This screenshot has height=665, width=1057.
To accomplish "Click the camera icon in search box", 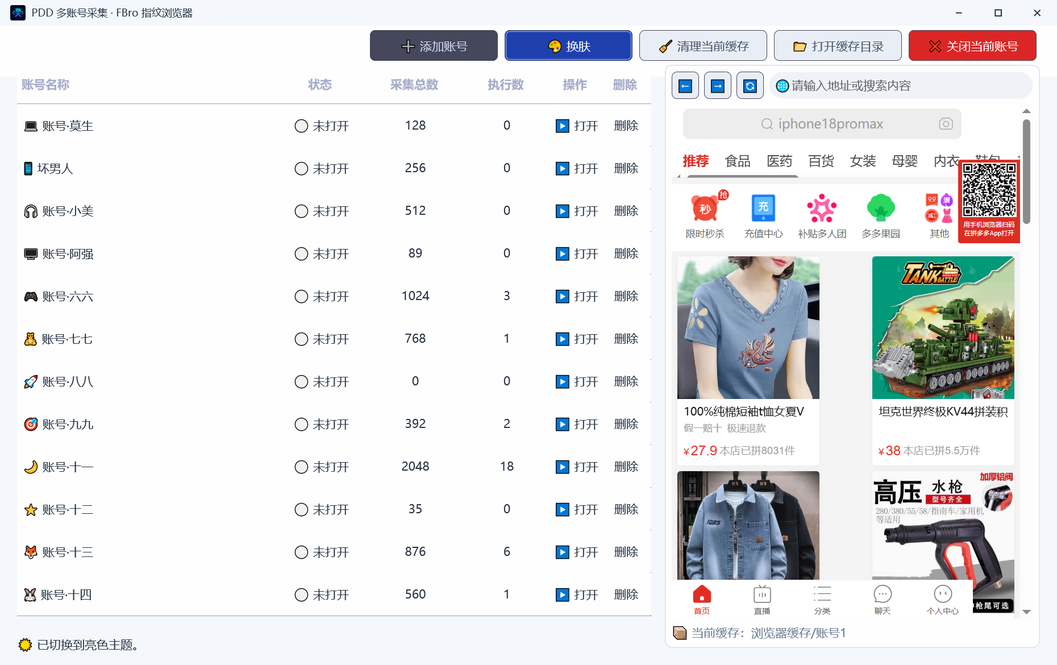I will coord(946,124).
